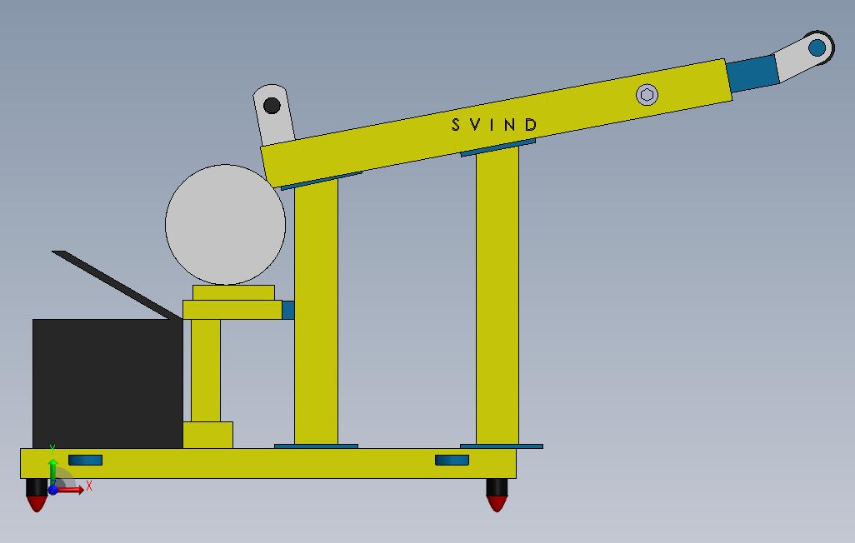Select the yellow block at the slim column's foot
Image resolution: width=855 pixels, height=543 pixels.
click(x=207, y=435)
